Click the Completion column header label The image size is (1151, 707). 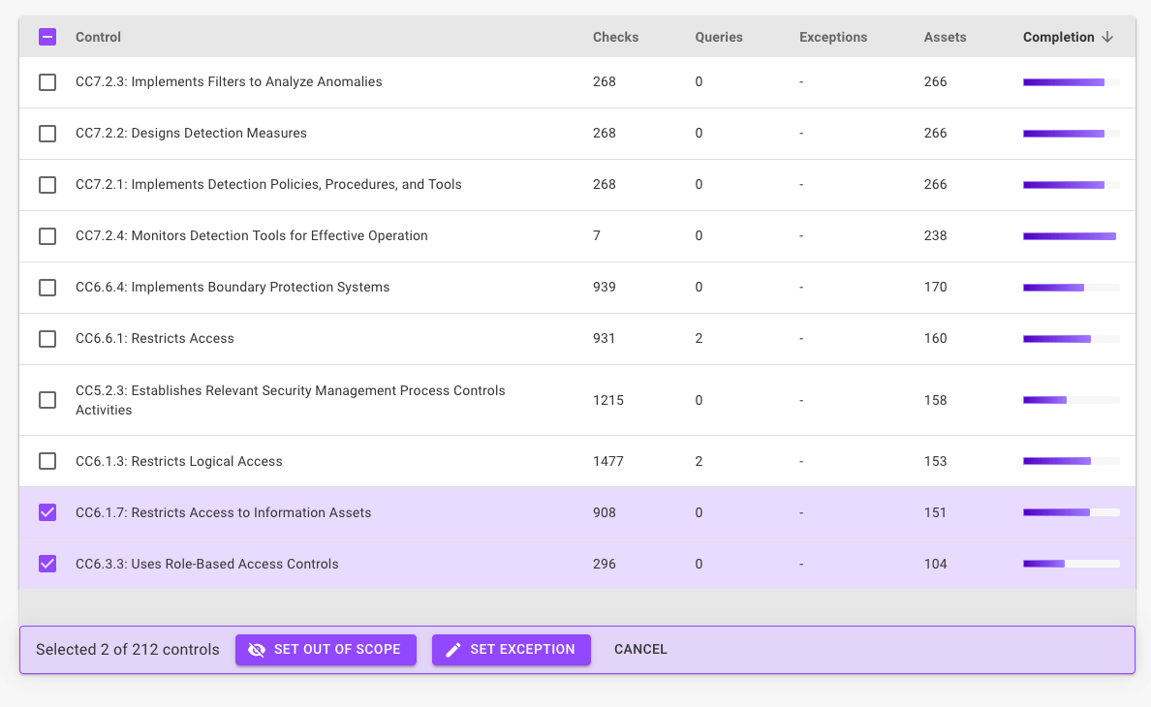1059,37
